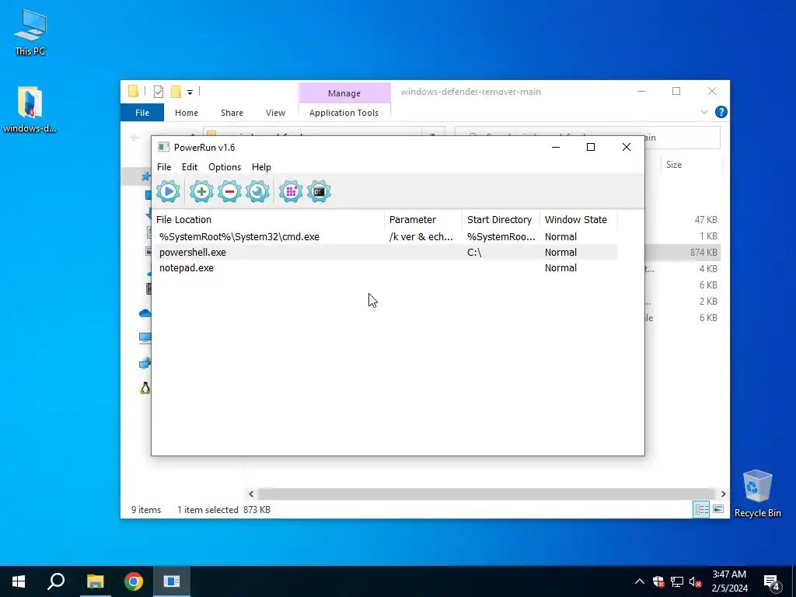Click Explorer horizontal scrollbar right arrow
This screenshot has width=796, height=597.
pos(723,494)
